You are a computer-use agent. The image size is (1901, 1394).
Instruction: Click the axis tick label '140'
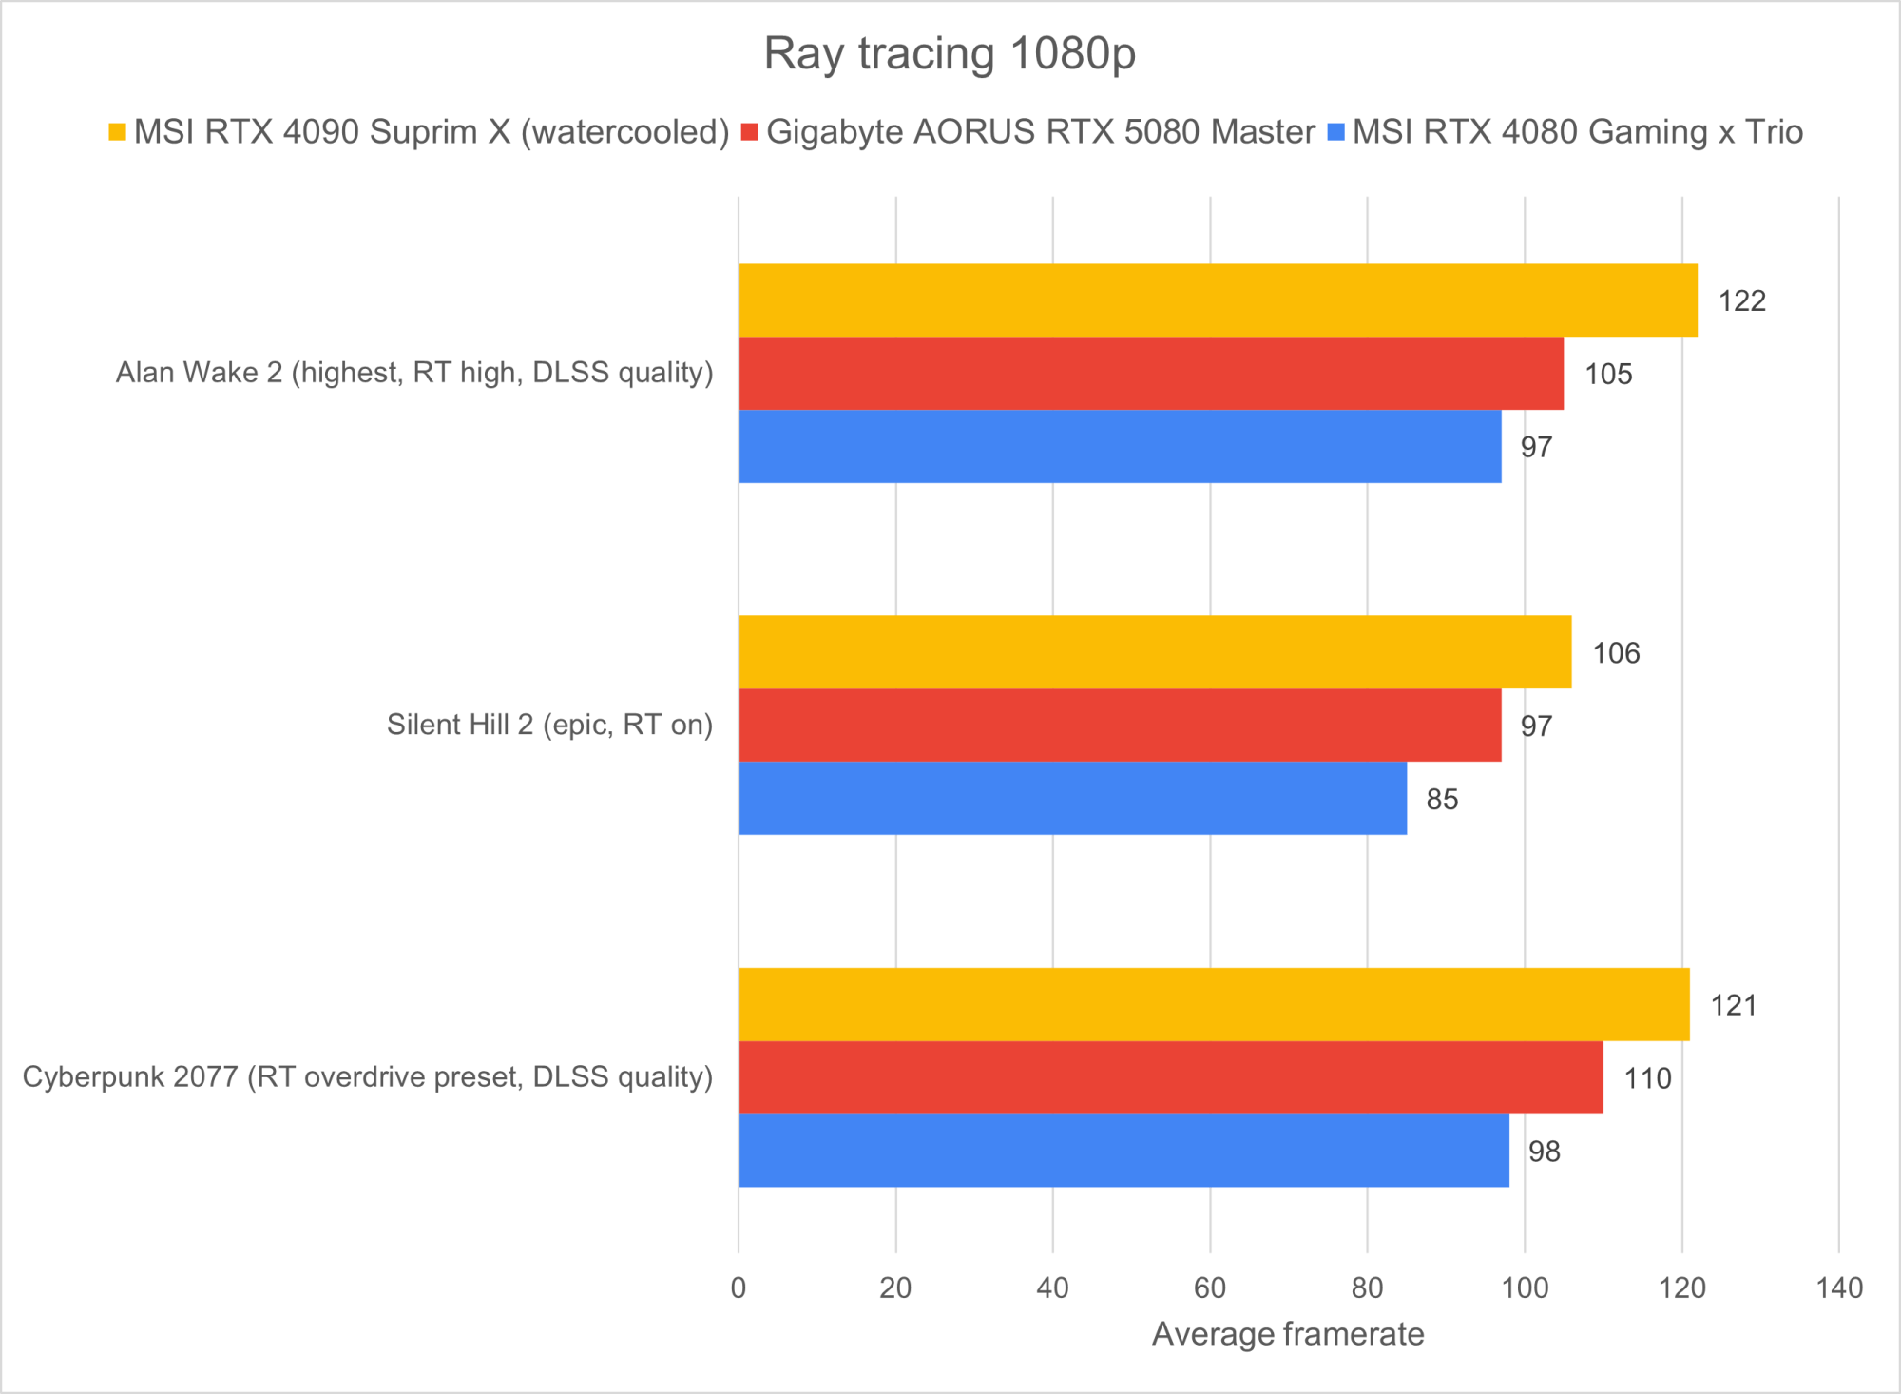(x=1839, y=1288)
